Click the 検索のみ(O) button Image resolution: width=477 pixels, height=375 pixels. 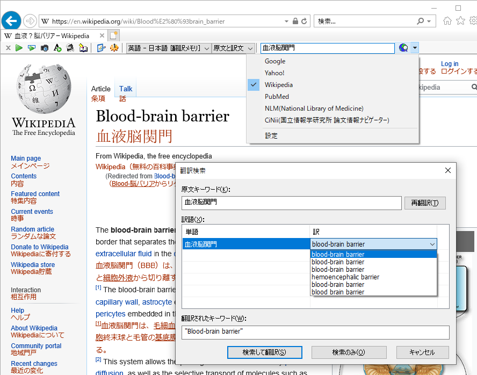point(349,352)
